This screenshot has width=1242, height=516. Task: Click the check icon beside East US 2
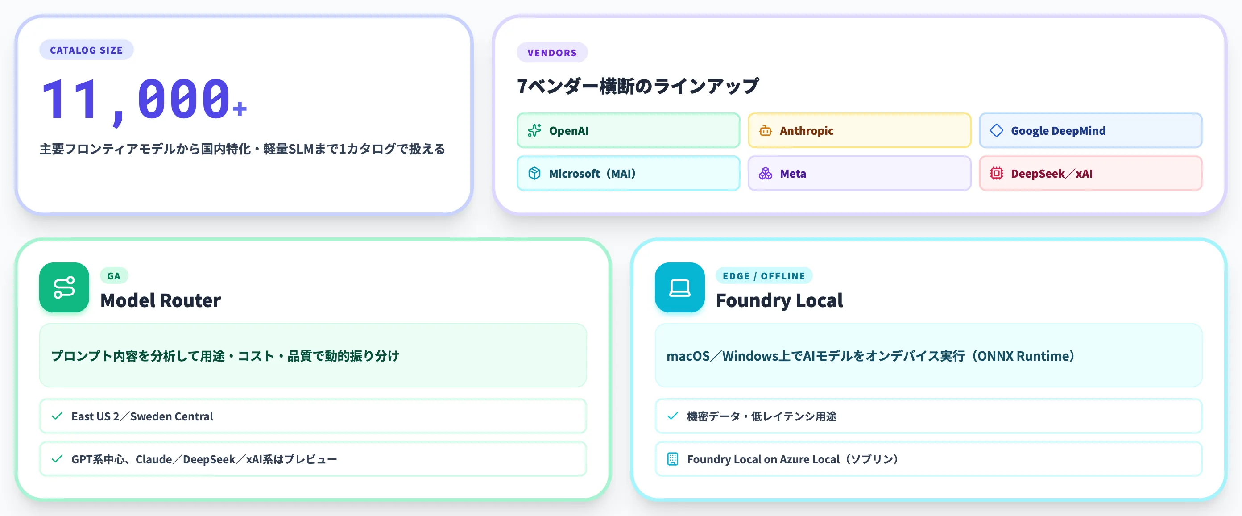[x=57, y=416]
